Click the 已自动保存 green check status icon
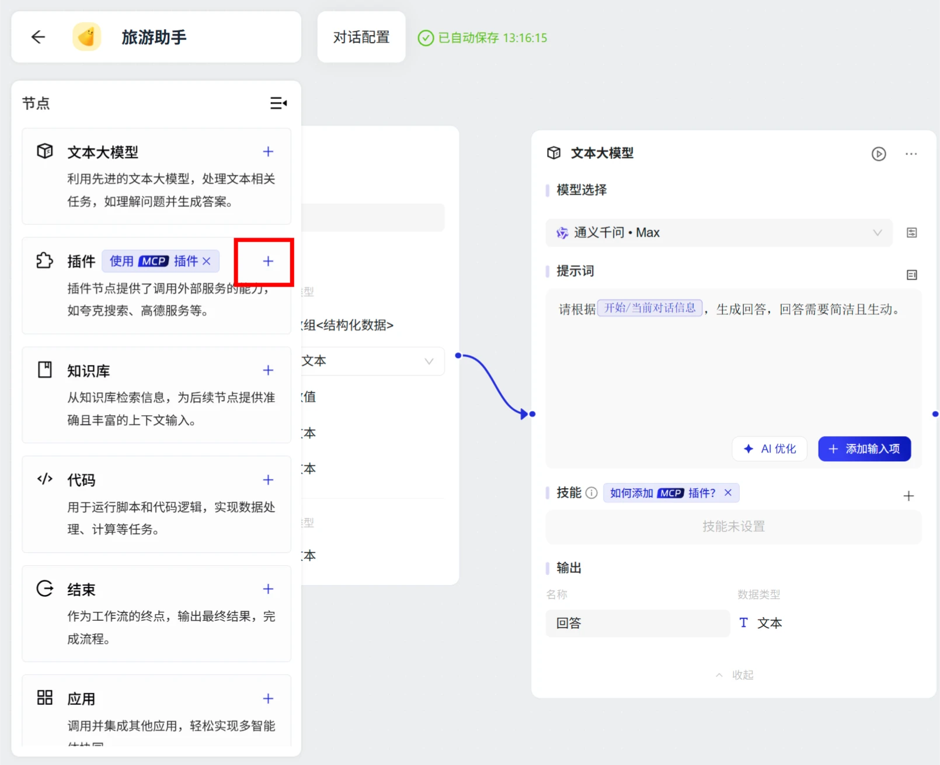The image size is (940, 765). (x=426, y=38)
